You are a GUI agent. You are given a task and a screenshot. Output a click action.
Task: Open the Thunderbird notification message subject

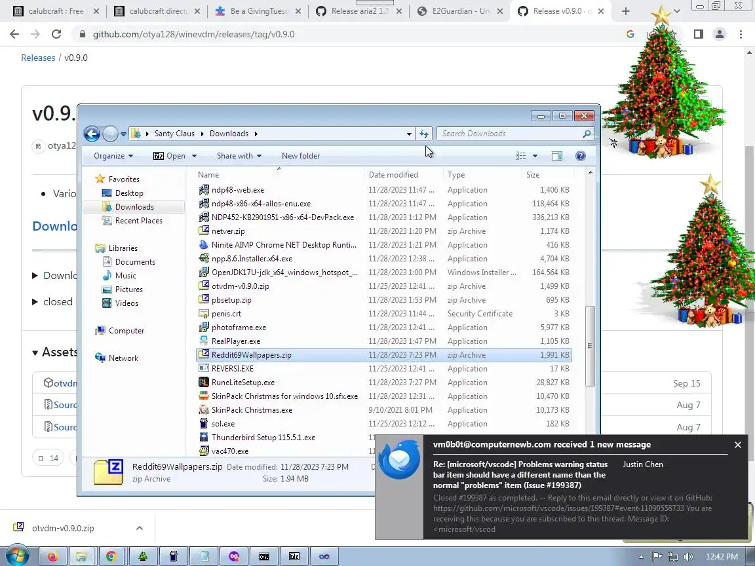[520, 475]
